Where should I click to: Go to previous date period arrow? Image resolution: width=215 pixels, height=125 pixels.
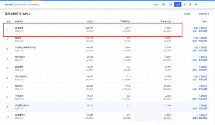coord(201,4)
